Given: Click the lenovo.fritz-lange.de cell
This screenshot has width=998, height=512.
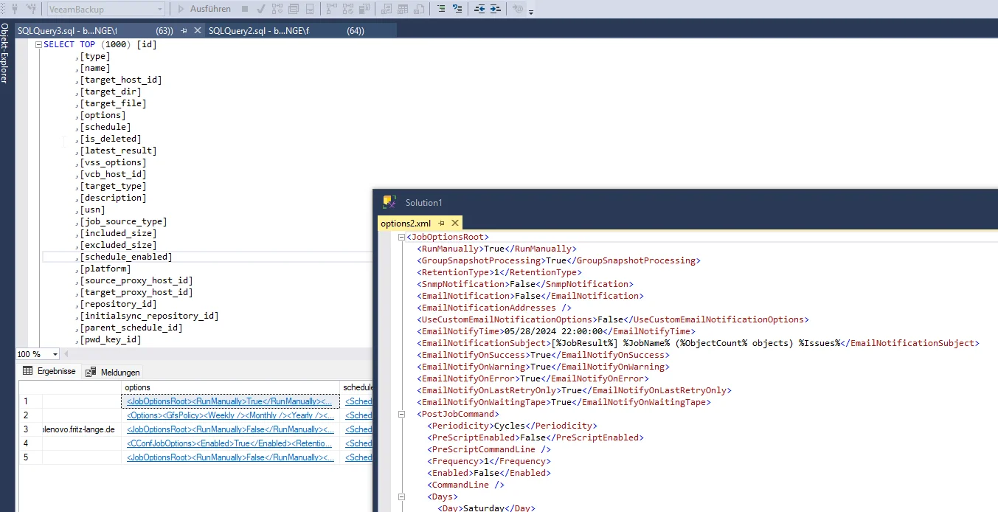Looking at the screenshot, I should 81,429.
